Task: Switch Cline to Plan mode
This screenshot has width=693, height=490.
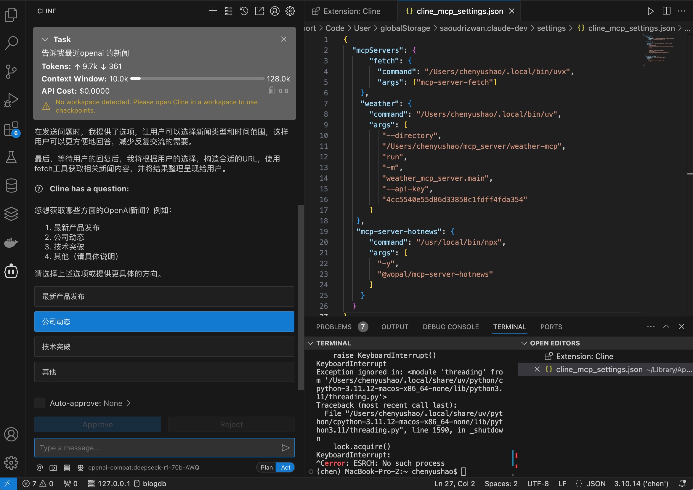Action: tap(267, 467)
